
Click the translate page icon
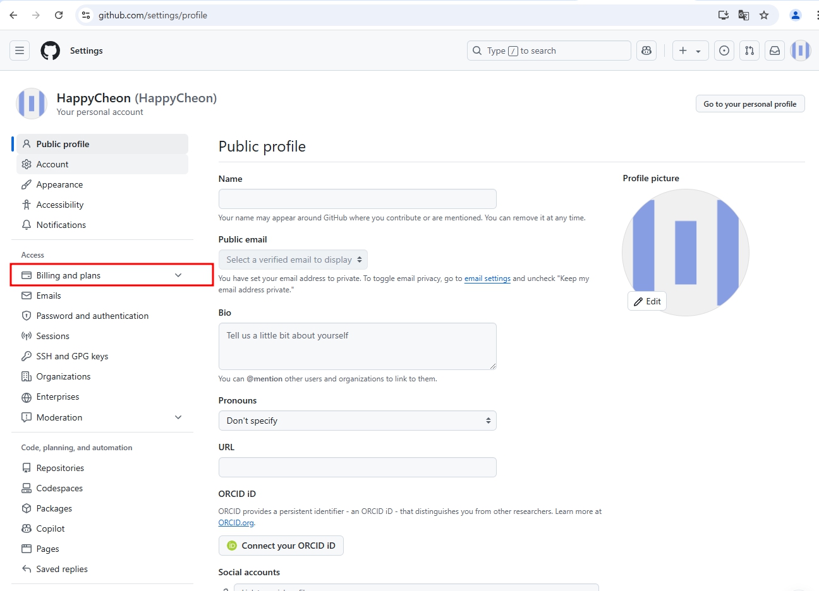click(744, 15)
